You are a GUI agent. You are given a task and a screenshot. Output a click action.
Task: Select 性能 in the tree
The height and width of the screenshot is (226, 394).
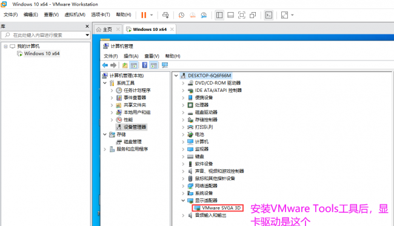128,120
